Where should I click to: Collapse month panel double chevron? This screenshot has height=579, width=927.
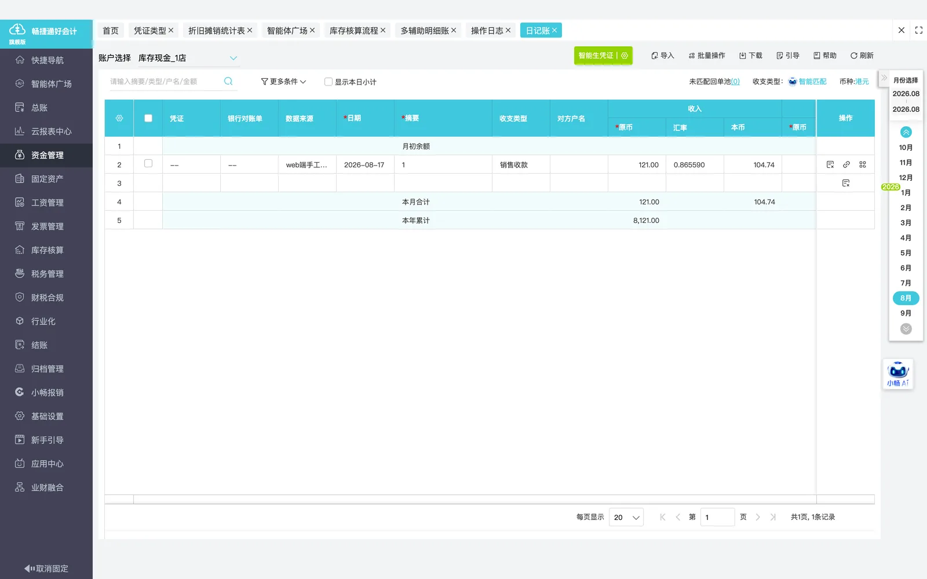coord(884,78)
